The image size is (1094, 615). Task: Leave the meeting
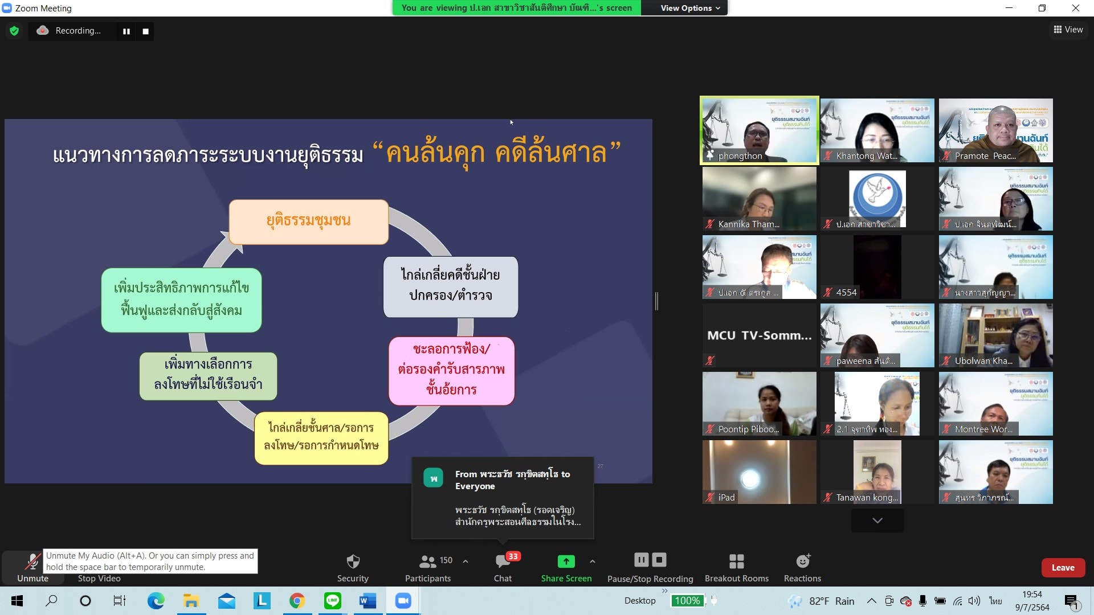coord(1063,568)
